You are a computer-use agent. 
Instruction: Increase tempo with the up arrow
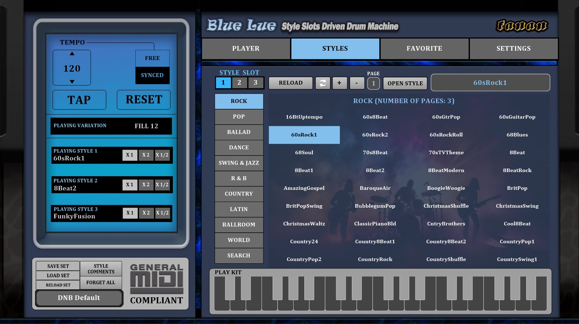click(x=72, y=54)
